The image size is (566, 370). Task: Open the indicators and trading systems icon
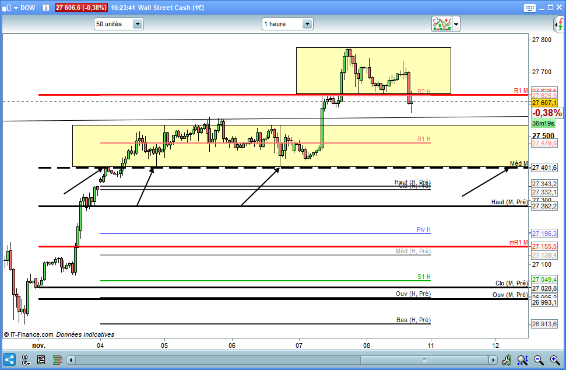coord(442,24)
